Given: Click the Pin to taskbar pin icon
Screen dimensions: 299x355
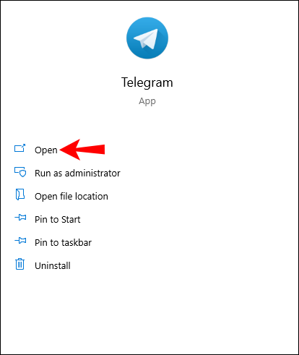Looking at the screenshot, I should pyautogui.click(x=20, y=241).
